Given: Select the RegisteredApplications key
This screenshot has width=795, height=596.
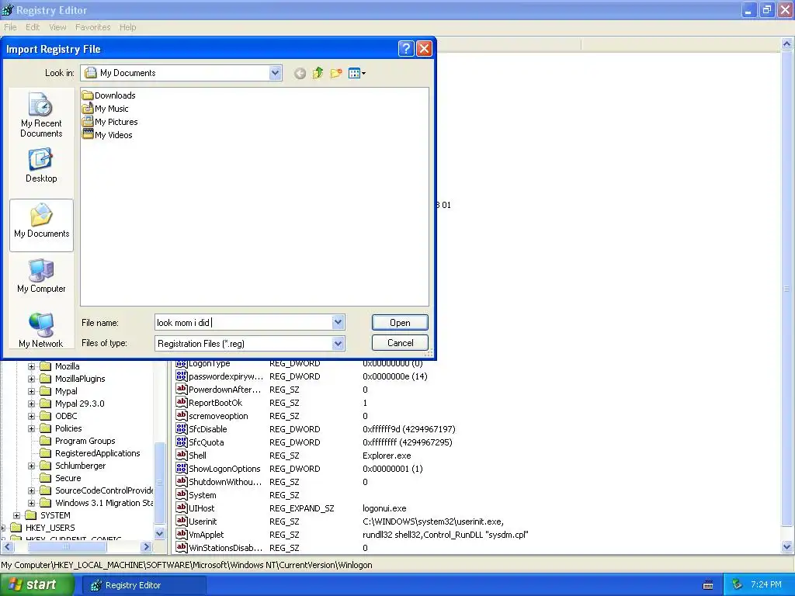Looking at the screenshot, I should point(90,453).
